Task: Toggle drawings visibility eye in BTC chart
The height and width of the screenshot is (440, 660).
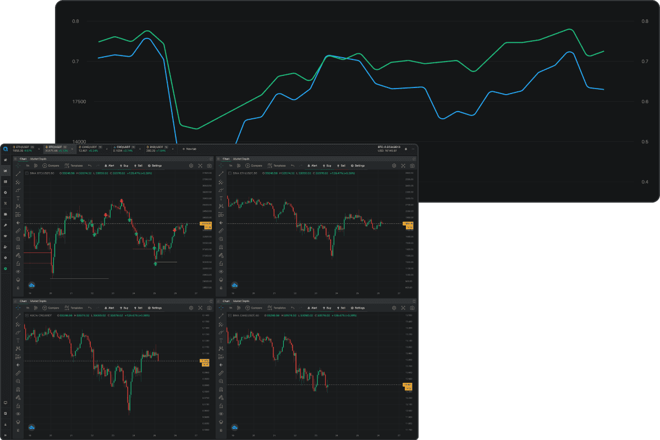Action: point(18,271)
